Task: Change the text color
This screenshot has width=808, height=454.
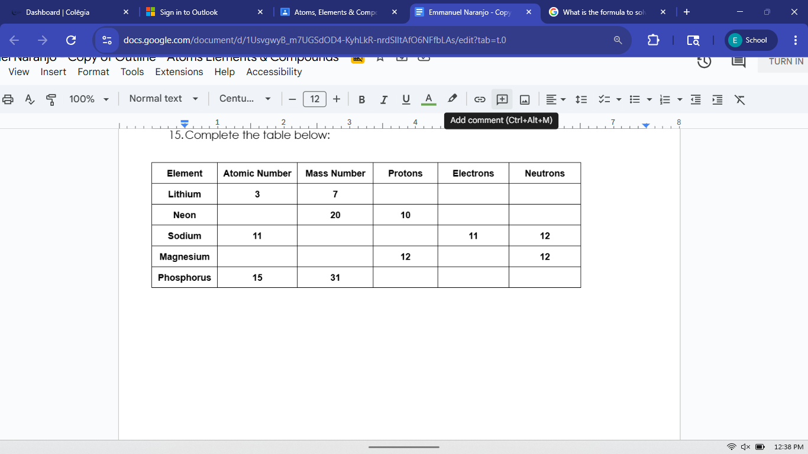Action: click(x=428, y=99)
